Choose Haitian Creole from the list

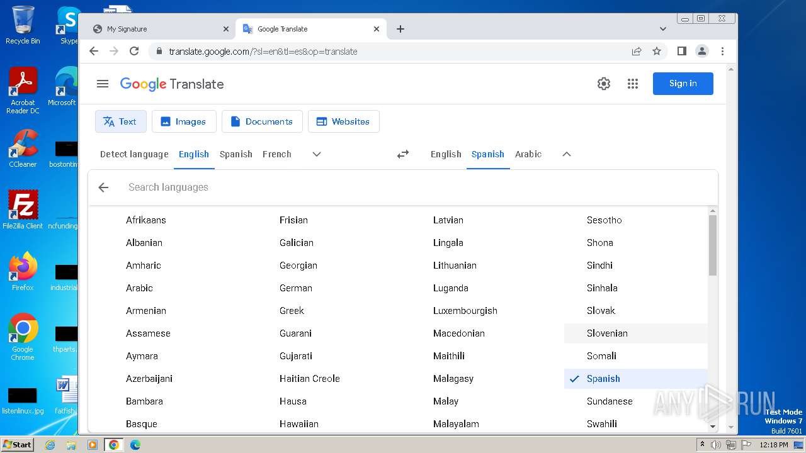pyautogui.click(x=310, y=379)
